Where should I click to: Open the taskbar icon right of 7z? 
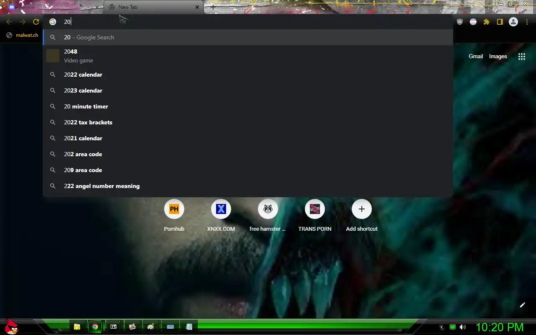click(132, 327)
